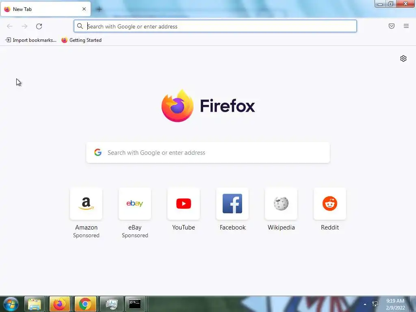
Task: Open the Command Prompt taskbar window
Action: pyautogui.click(x=135, y=304)
